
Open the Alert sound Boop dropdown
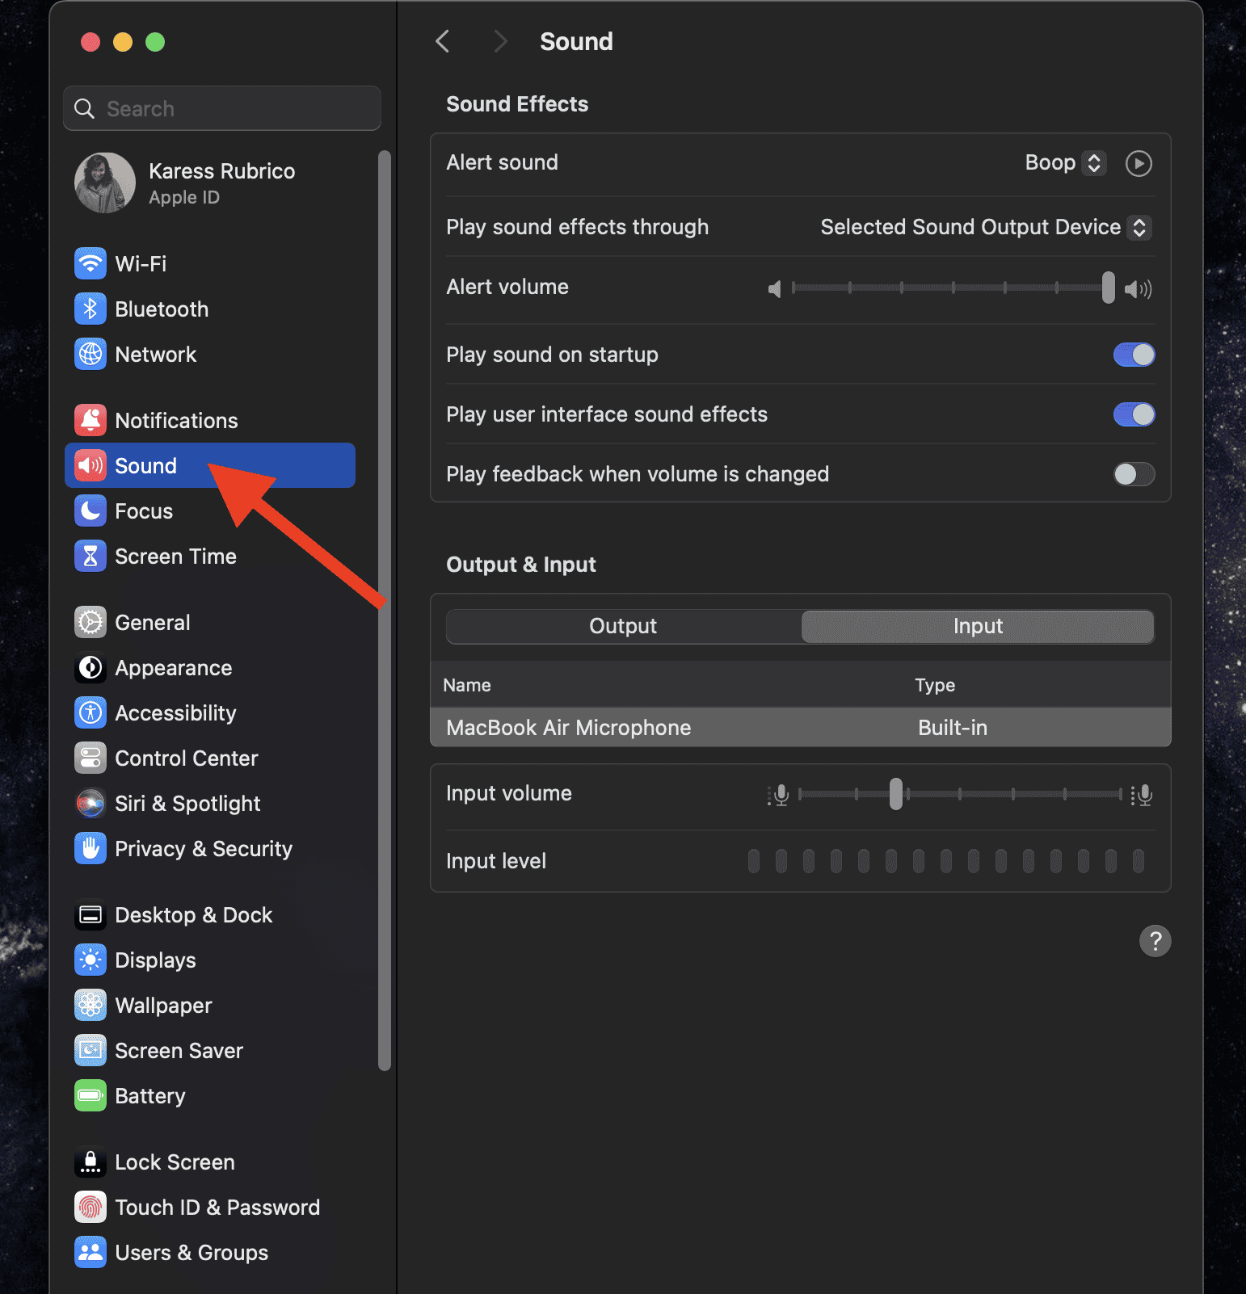click(x=1065, y=163)
